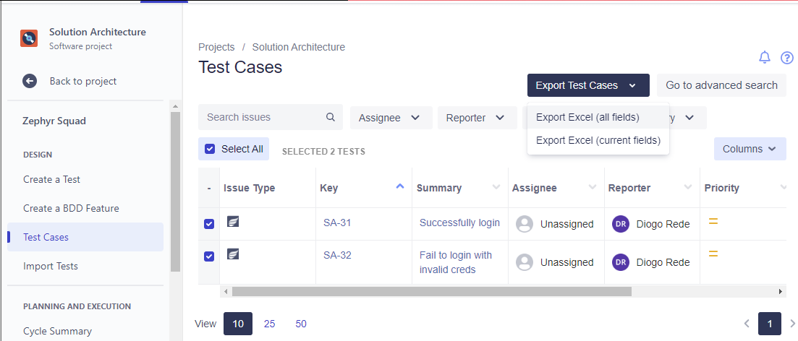Image resolution: width=798 pixels, height=341 pixels.
Task: Click the medium priority icon for SA-32
Action: [713, 254]
